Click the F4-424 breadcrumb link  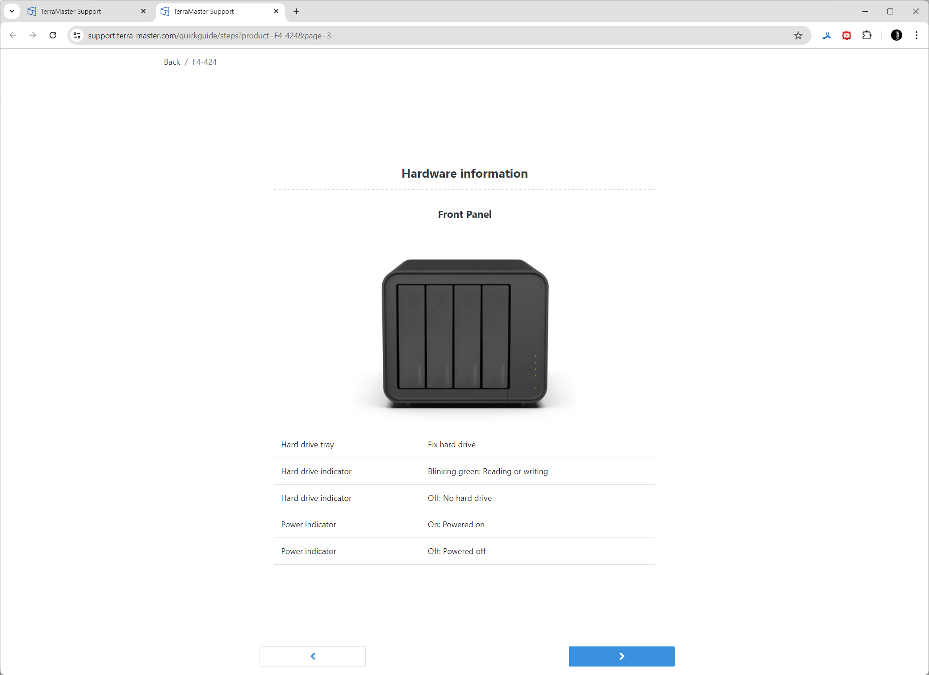[x=205, y=62]
